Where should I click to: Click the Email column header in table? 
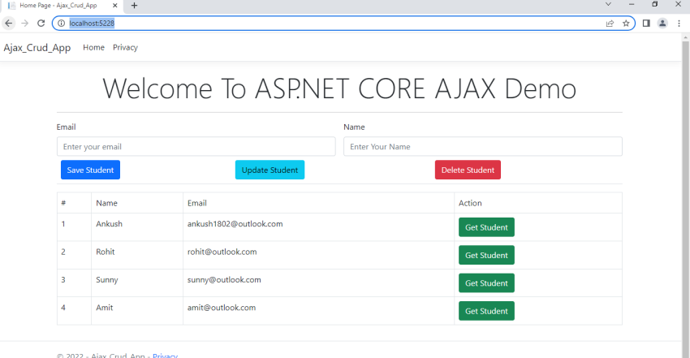point(318,203)
